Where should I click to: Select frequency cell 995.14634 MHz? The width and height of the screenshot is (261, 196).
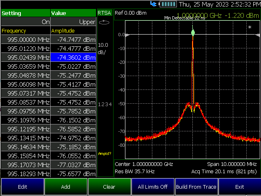pyautogui.click(x=26, y=147)
